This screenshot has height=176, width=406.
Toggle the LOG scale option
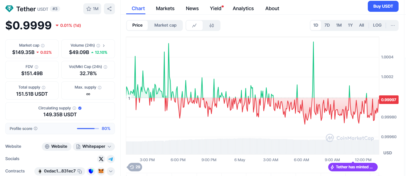377,25
